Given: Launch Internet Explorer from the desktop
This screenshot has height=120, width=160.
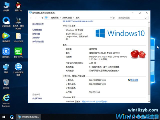Looking at the screenshot, I should point(6,100).
